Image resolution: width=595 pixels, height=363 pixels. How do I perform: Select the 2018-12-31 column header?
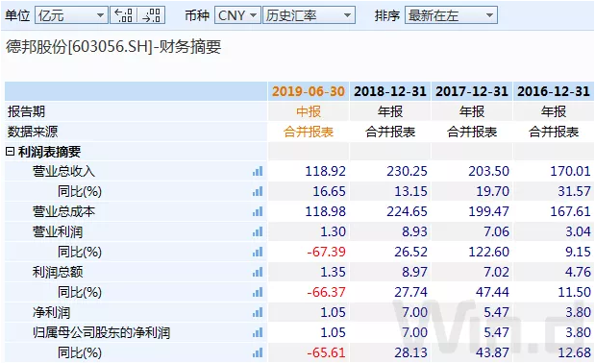pyautogui.click(x=390, y=91)
